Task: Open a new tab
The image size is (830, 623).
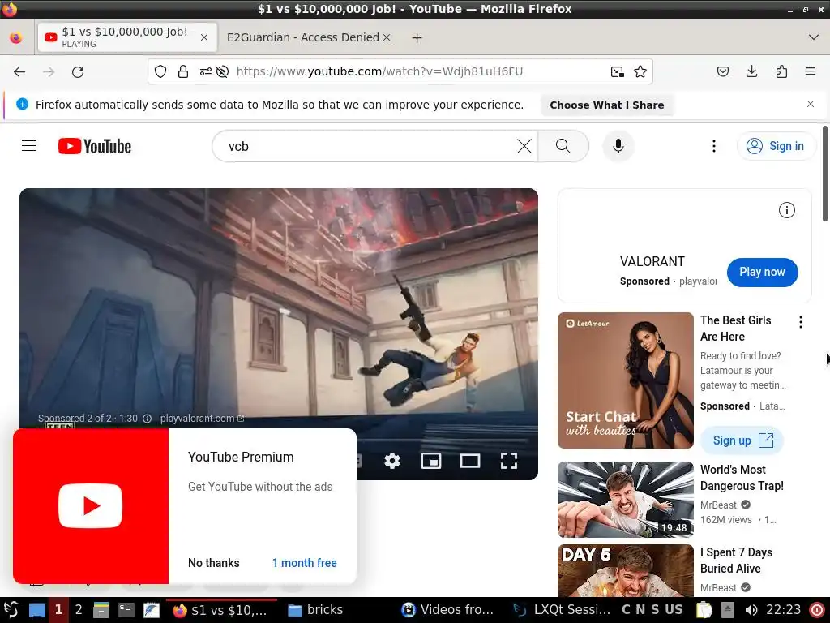Action: pyautogui.click(x=417, y=37)
